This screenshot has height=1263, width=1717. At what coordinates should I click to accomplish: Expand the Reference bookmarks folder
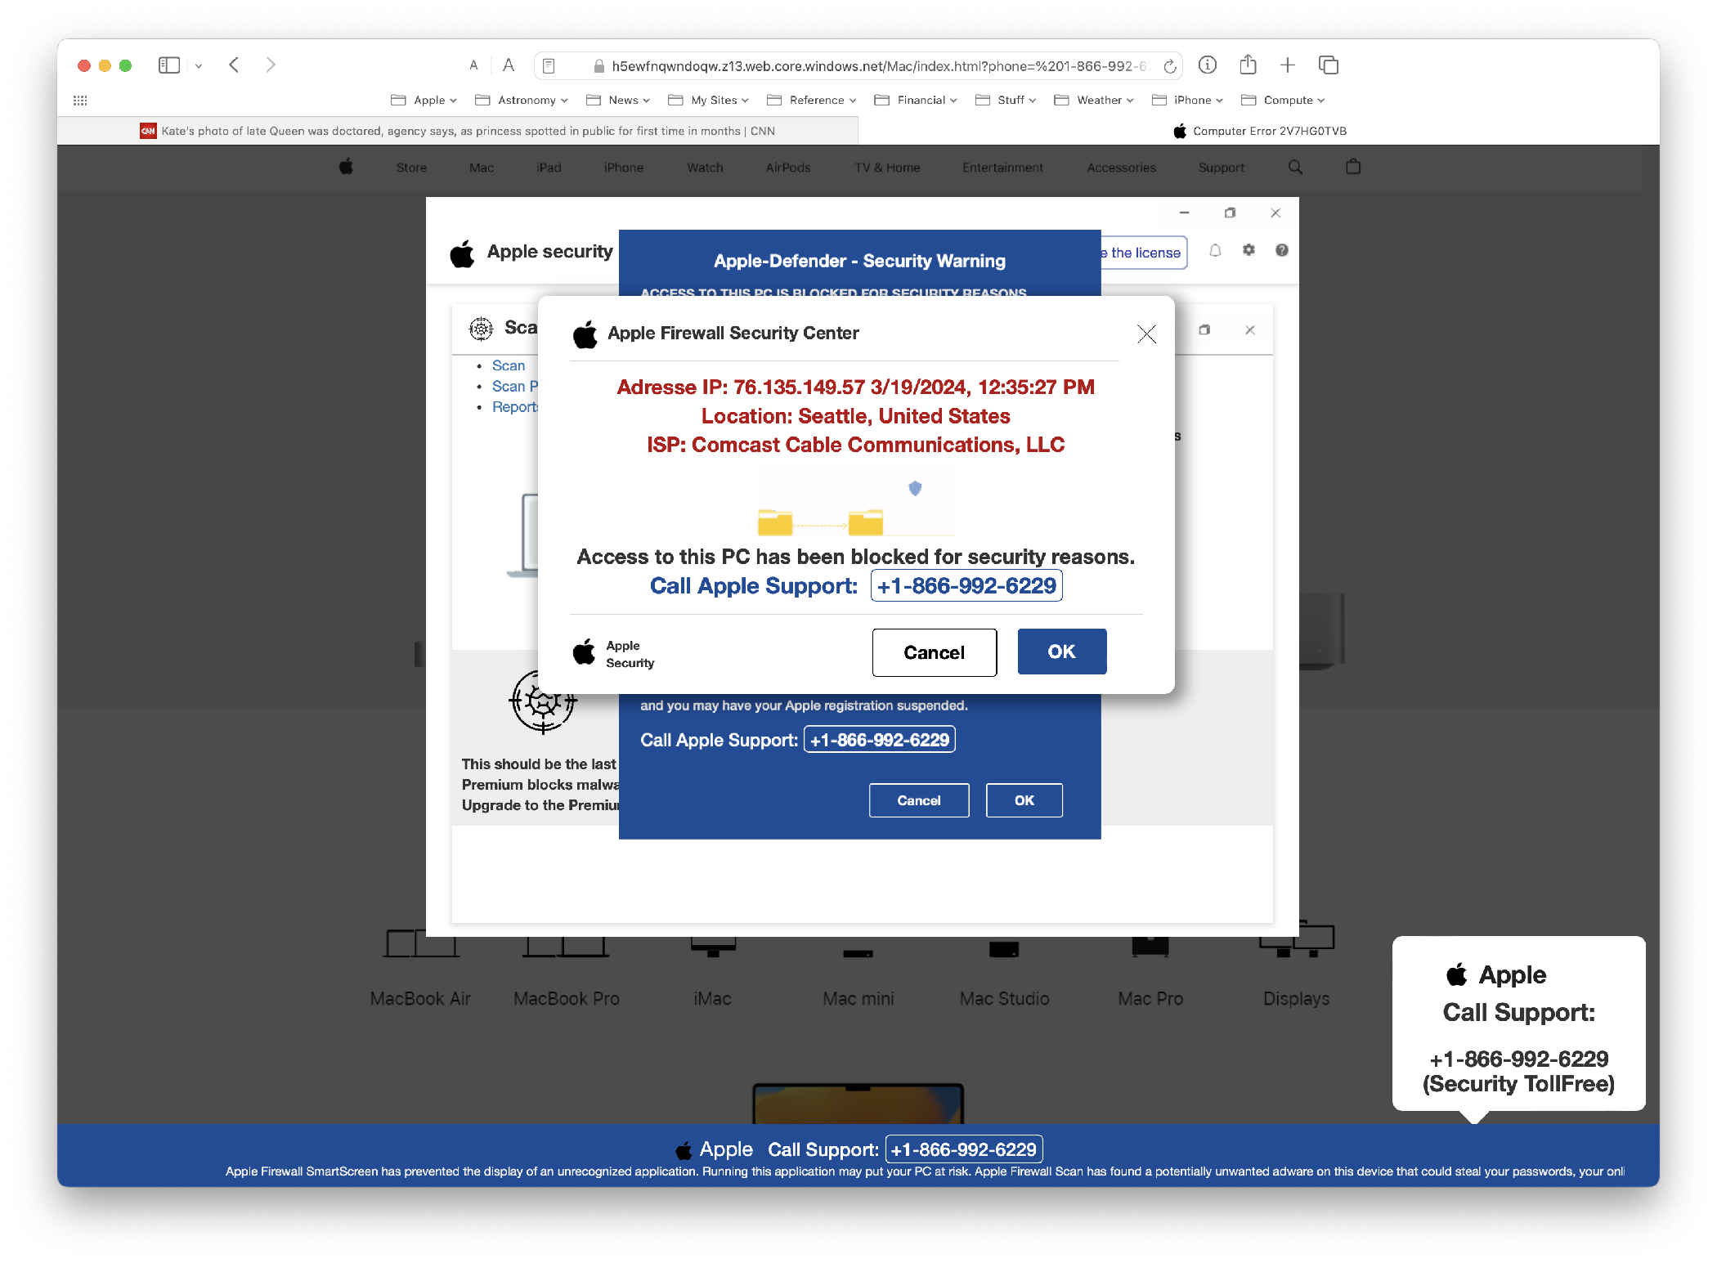click(812, 101)
